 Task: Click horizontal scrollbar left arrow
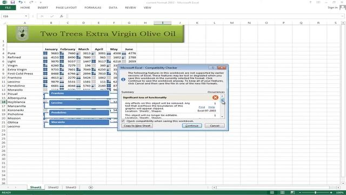pos(214,187)
